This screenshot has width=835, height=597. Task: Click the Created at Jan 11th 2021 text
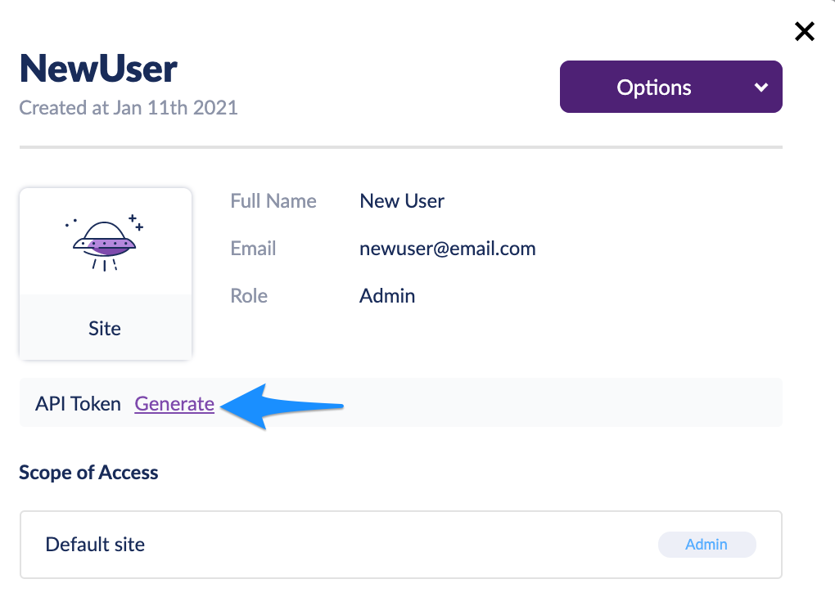point(129,108)
